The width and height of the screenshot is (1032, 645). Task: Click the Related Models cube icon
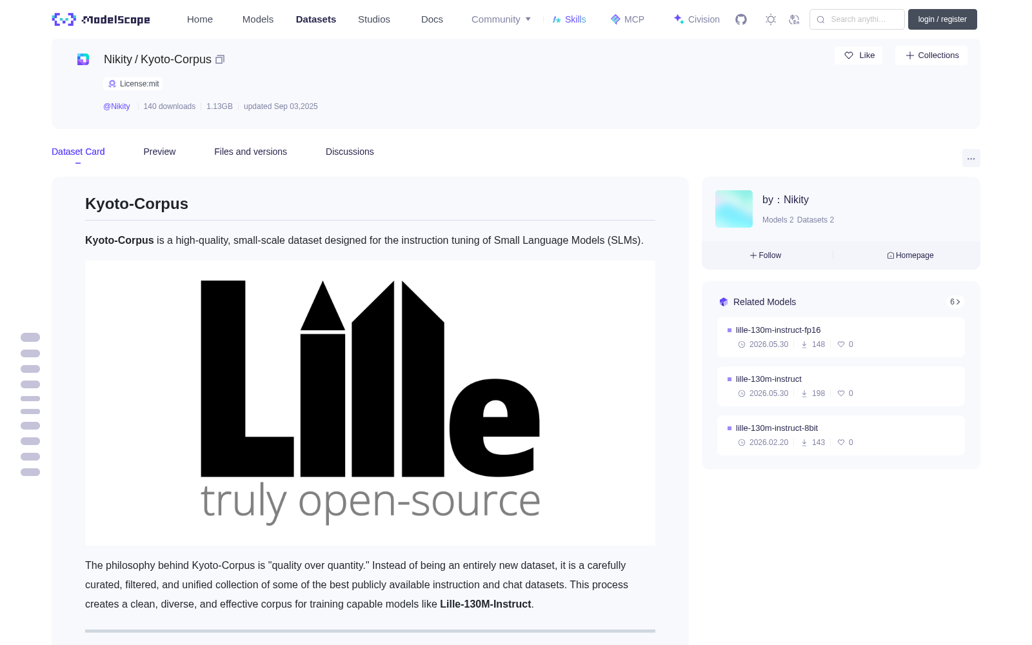tap(724, 302)
